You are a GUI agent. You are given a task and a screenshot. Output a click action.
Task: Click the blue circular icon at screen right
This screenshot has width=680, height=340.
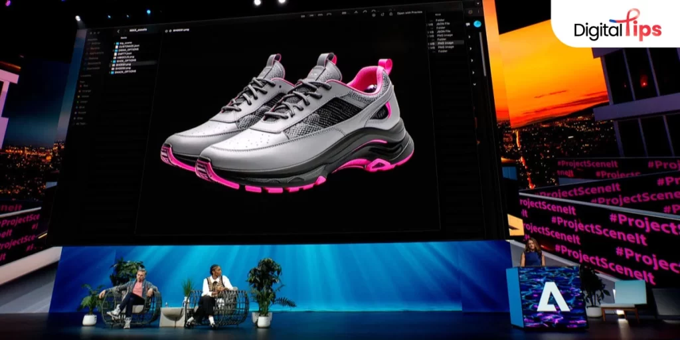click(x=477, y=24)
